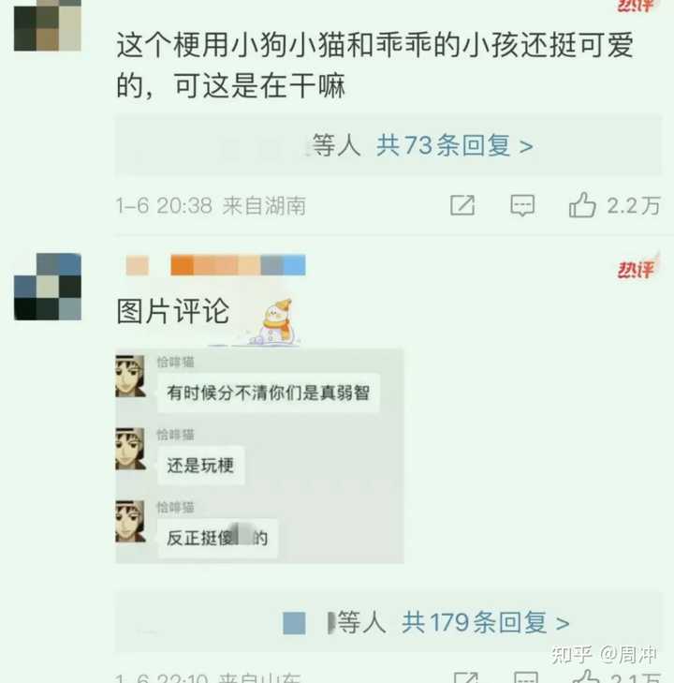Open the second commenter's blurred username
The image size is (674, 683).
coord(216,265)
